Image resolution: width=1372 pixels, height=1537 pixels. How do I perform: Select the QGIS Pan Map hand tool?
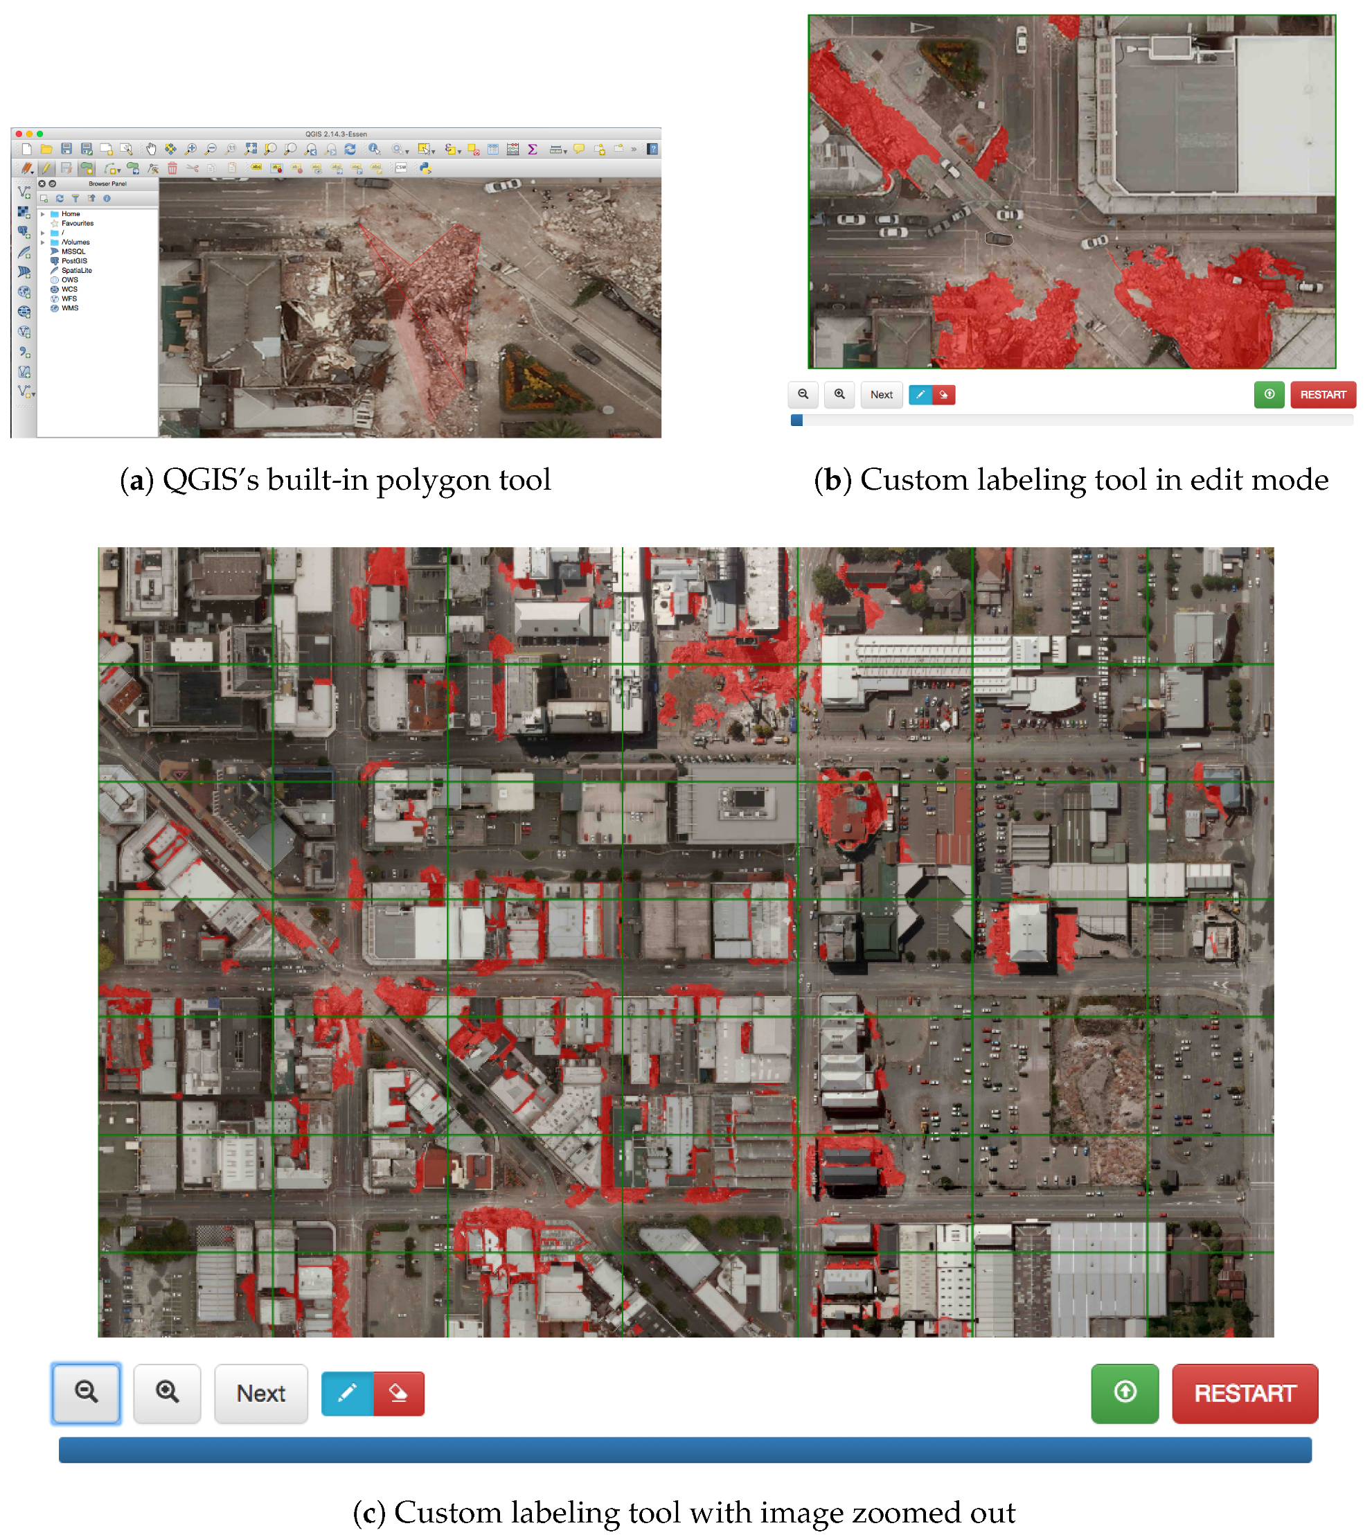[x=152, y=148]
